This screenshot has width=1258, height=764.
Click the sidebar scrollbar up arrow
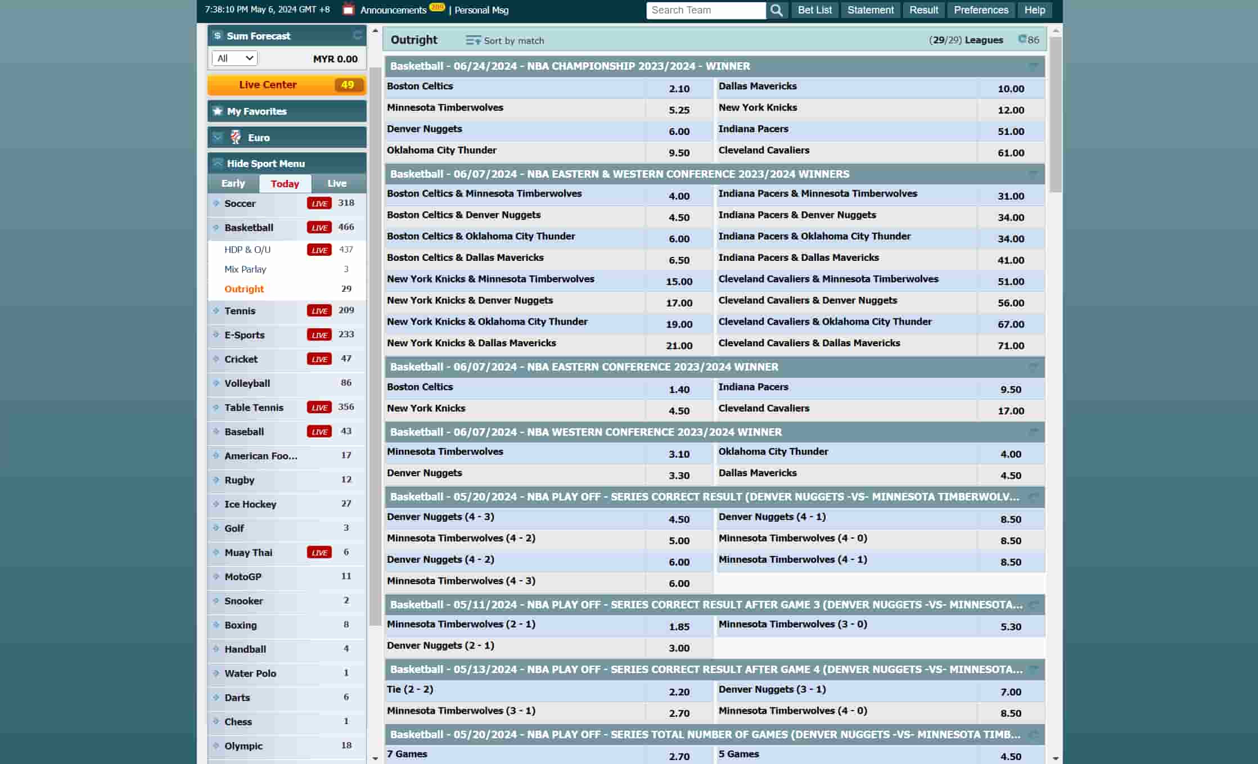[x=375, y=31]
